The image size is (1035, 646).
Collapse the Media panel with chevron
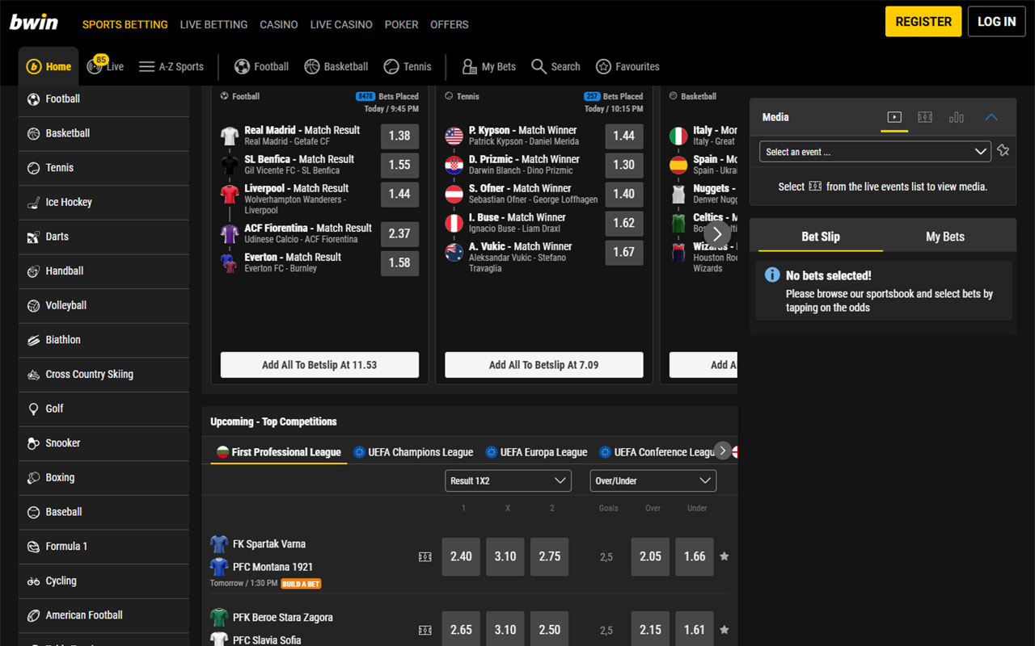tap(991, 117)
